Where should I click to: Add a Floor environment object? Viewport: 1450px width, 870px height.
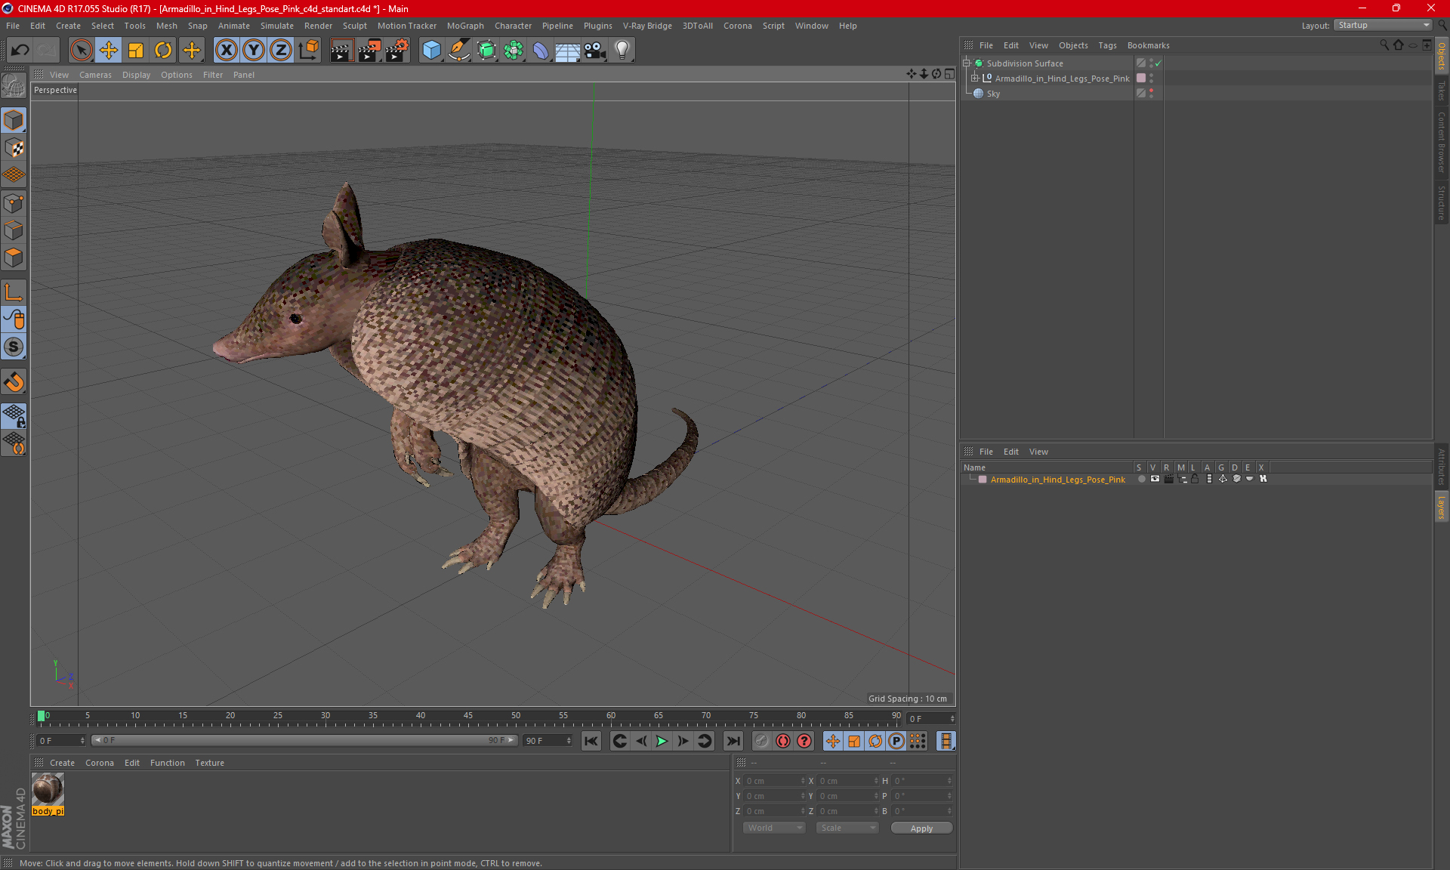568,51
